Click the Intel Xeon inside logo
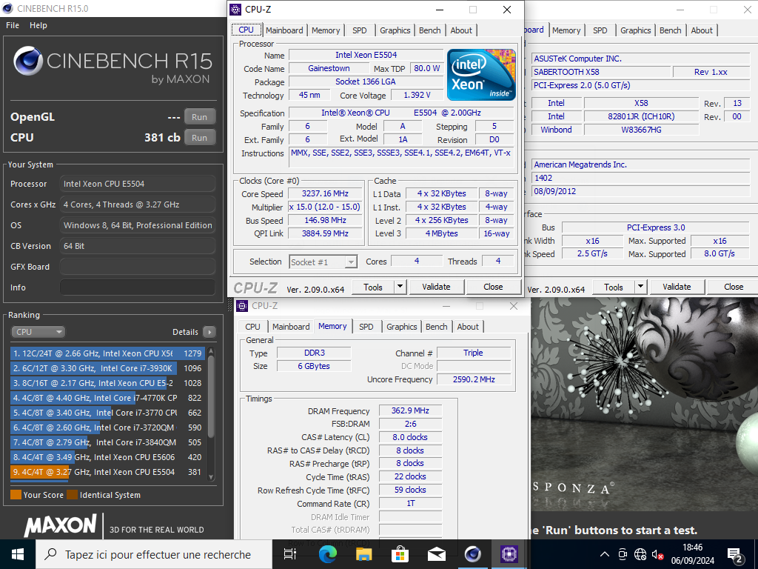Screen dimensions: 758x569 (x=481, y=75)
